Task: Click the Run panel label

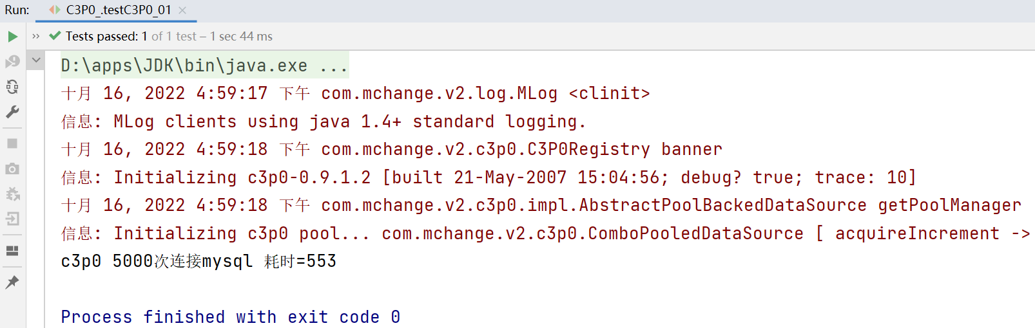Action: (17, 10)
